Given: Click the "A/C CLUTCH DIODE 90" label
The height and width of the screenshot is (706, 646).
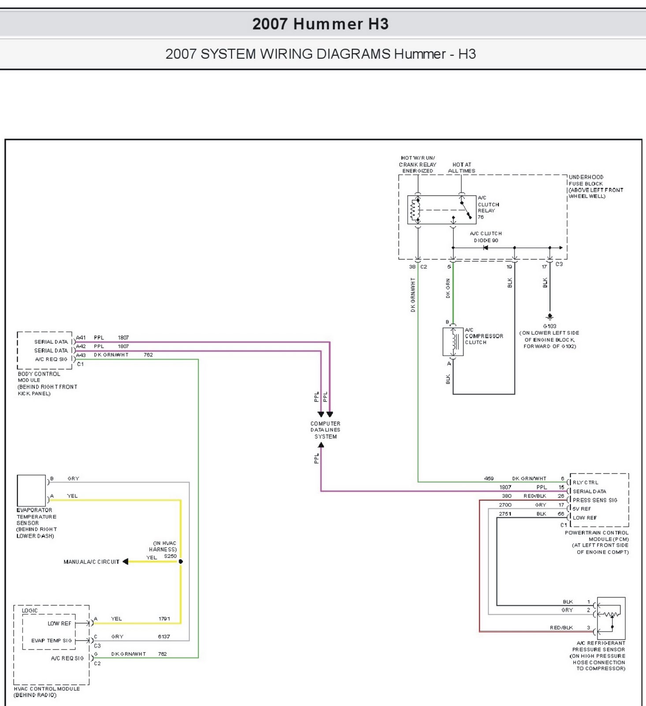Looking at the screenshot, I should pos(486,237).
